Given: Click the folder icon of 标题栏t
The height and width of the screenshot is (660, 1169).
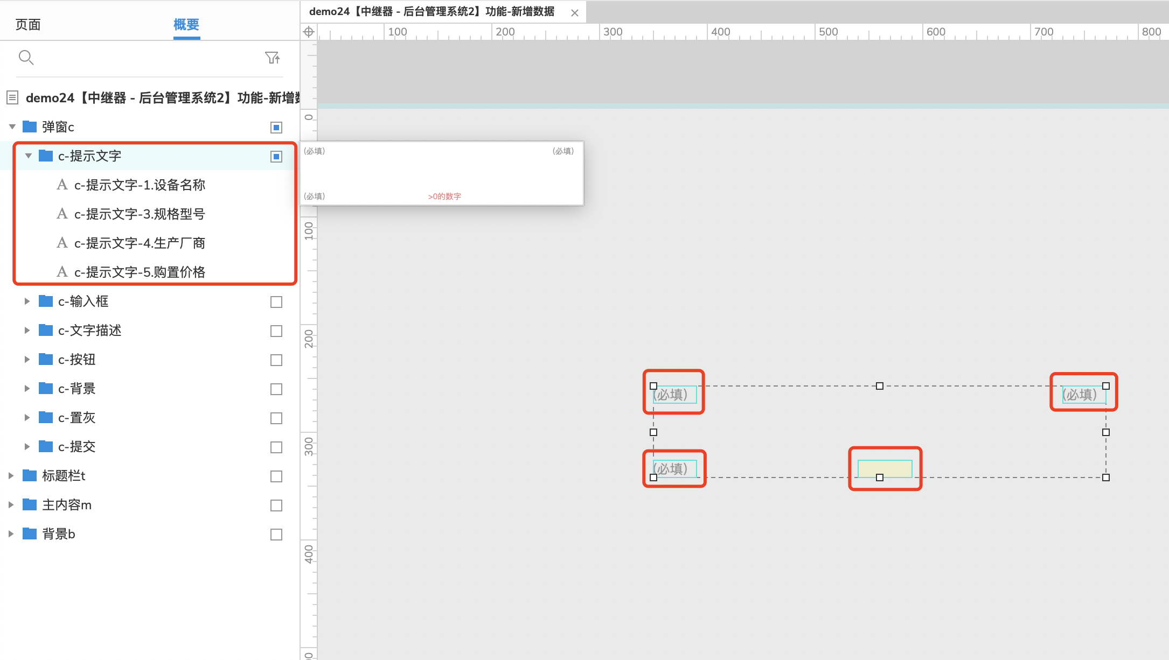Looking at the screenshot, I should point(30,475).
